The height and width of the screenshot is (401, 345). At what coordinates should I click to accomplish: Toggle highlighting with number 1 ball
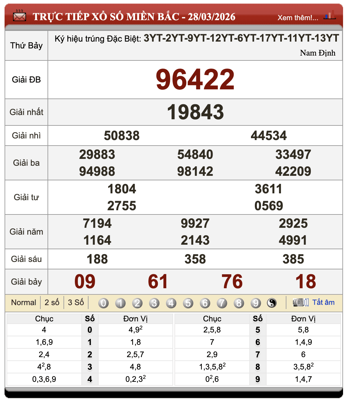[x=120, y=303]
